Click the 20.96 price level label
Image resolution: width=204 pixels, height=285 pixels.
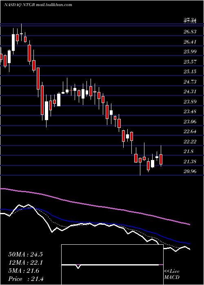click(190, 171)
